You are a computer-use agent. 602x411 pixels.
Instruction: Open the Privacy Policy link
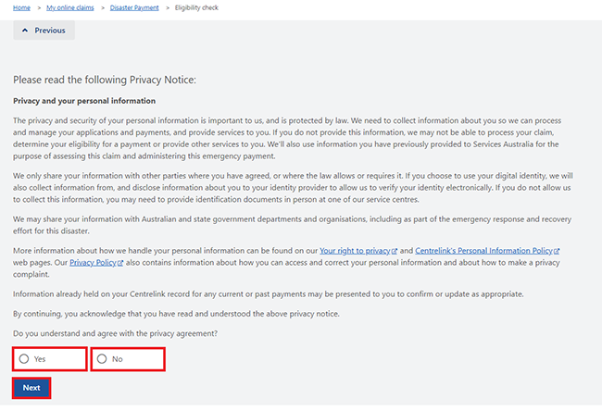coord(93,263)
